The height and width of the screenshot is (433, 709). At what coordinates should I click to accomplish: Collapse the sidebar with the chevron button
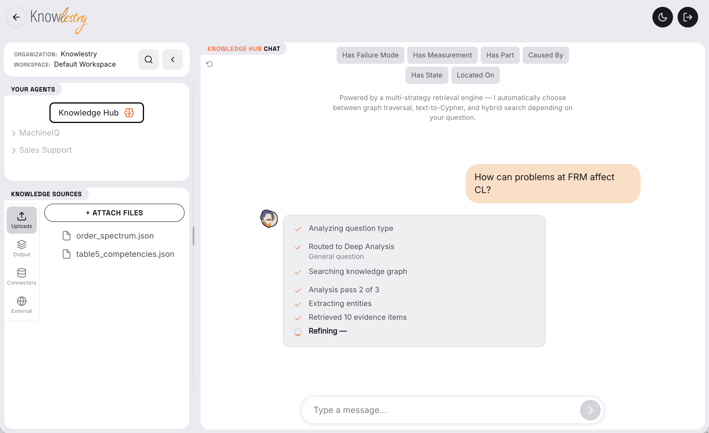pyautogui.click(x=173, y=59)
